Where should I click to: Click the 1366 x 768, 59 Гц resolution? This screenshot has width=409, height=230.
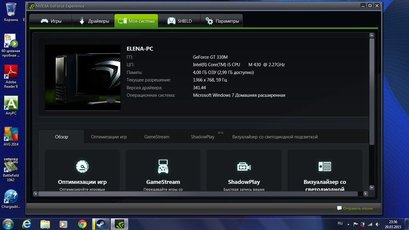pos(210,80)
